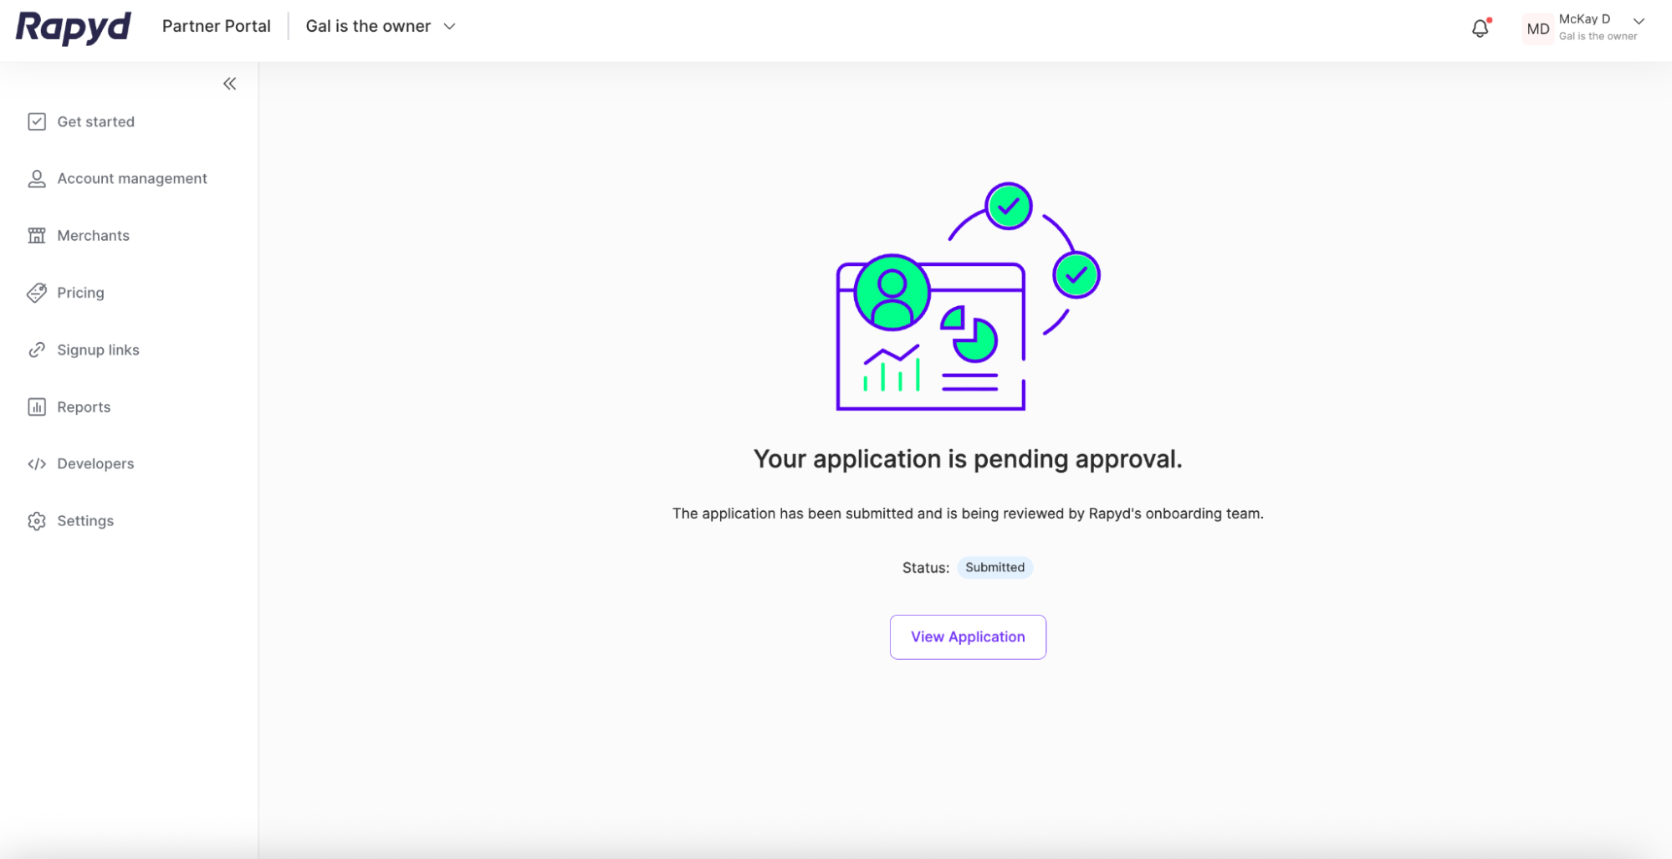1672x859 pixels.
Task: Select the Pricing tag icon
Action: [37, 293]
